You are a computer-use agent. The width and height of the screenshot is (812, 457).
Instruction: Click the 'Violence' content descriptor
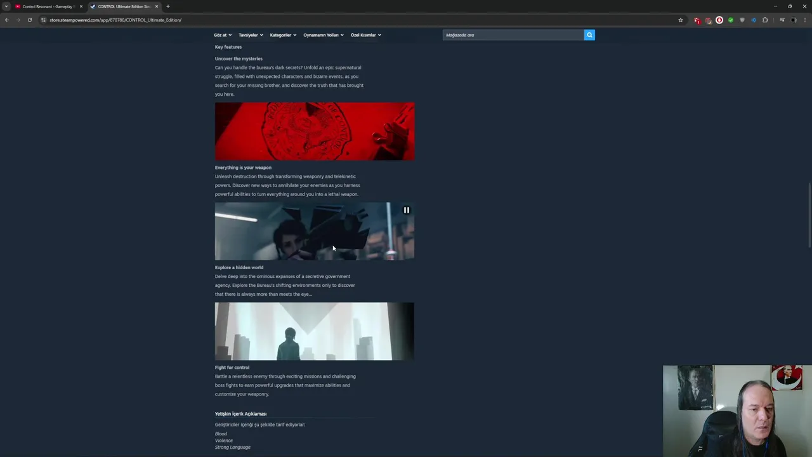[224, 440]
